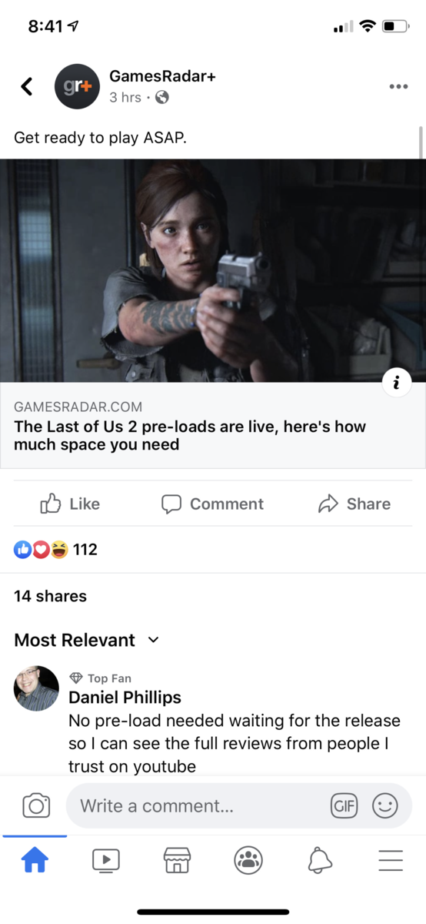Screen dimensions: 426x924
Task: Open the hamburger menu tab
Action: coord(391,860)
